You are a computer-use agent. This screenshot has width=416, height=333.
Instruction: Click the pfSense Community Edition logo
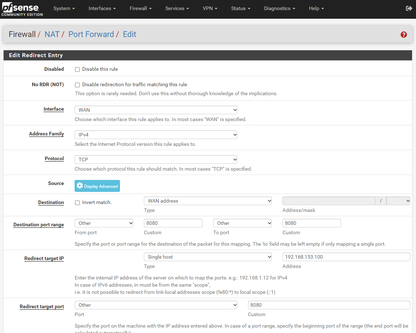click(22, 9)
